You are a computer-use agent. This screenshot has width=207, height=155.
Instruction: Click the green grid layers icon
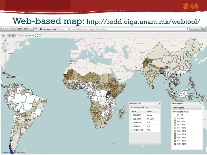(x=36, y=35)
